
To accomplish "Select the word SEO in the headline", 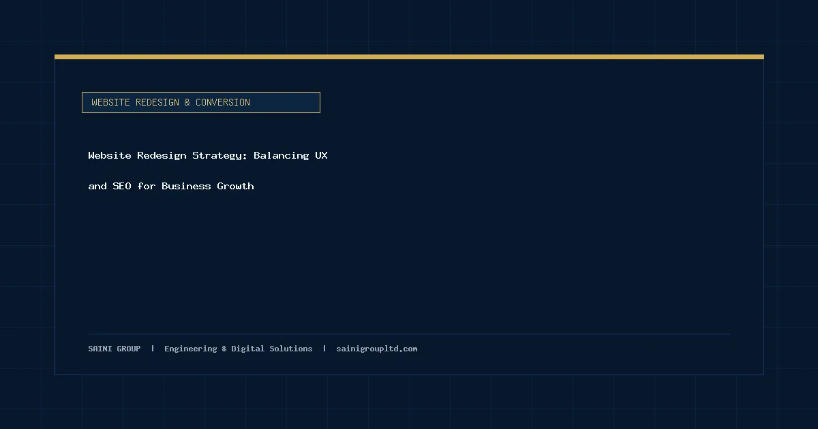I will pos(122,186).
